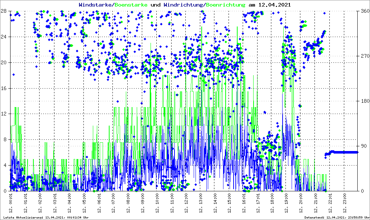Click the "Datenstand" timestamp in footer
The width and height of the screenshot is (370, 220).
(x=336, y=217)
